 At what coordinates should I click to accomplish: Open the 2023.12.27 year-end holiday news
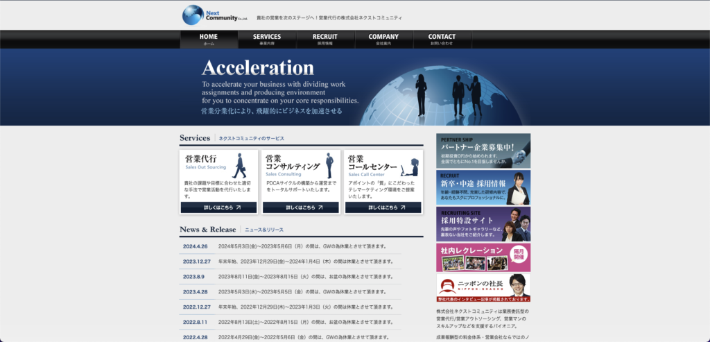(x=302, y=262)
